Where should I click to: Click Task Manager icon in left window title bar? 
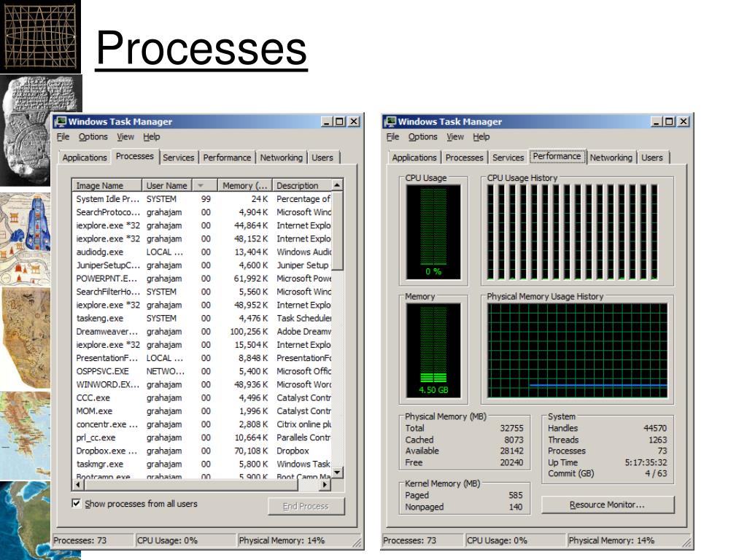click(61, 122)
